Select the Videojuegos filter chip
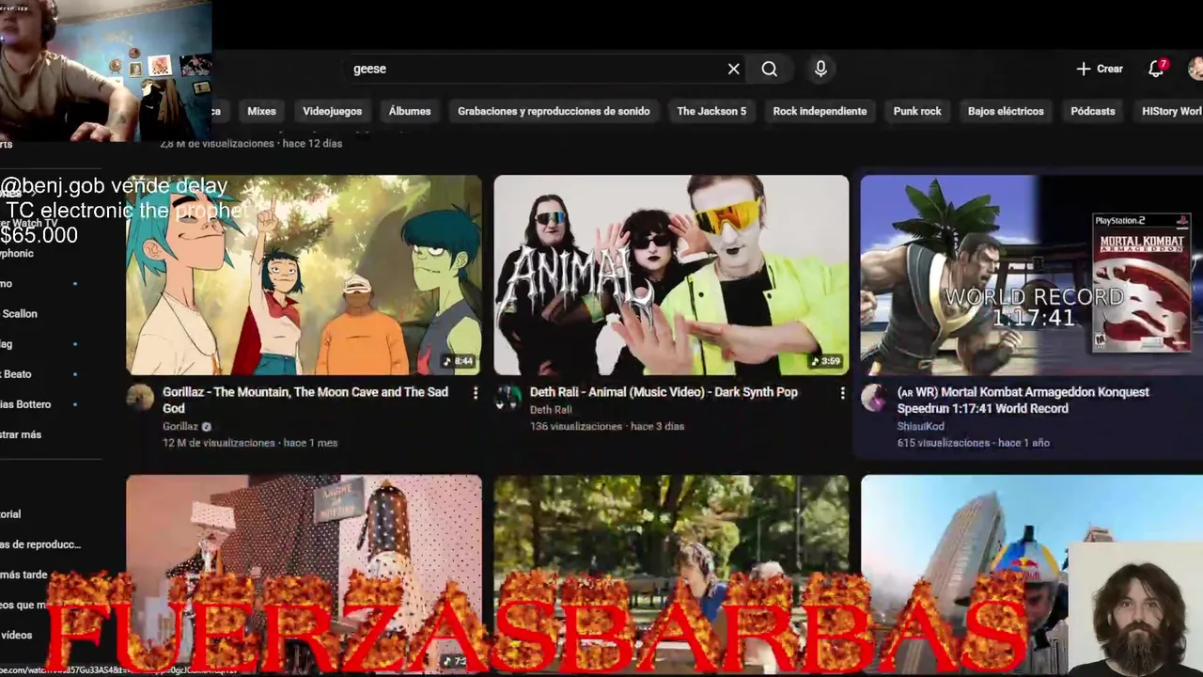 pyautogui.click(x=332, y=111)
